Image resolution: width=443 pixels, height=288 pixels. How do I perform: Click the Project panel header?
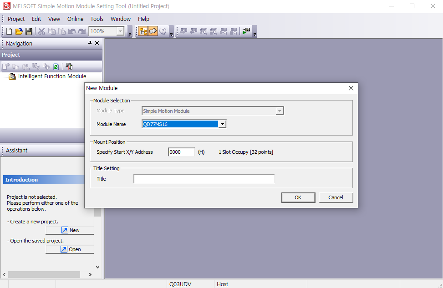(51, 55)
